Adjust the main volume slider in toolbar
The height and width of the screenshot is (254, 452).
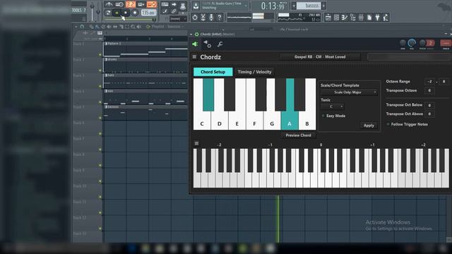93,11
